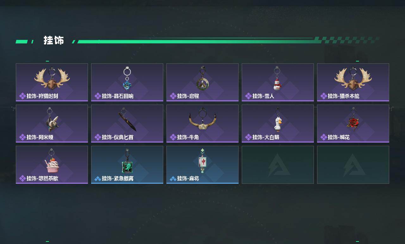Pick the 挂饰-牛角 horn charm
Image resolution: width=405 pixels, height=244 pixels.
pyautogui.click(x=202, y=124)
